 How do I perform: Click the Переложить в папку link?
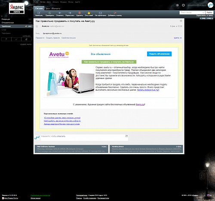click(205, 15)
